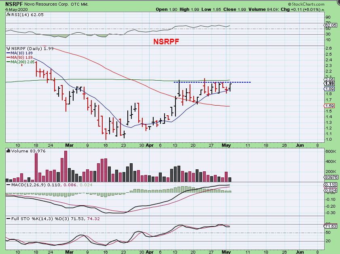Click the 62.05 RSI value tag on right axis
The width and height of the screenshot is (340, 254).
(331, 25)
